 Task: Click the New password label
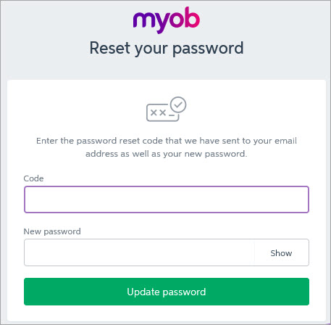(x=52, y=231)
